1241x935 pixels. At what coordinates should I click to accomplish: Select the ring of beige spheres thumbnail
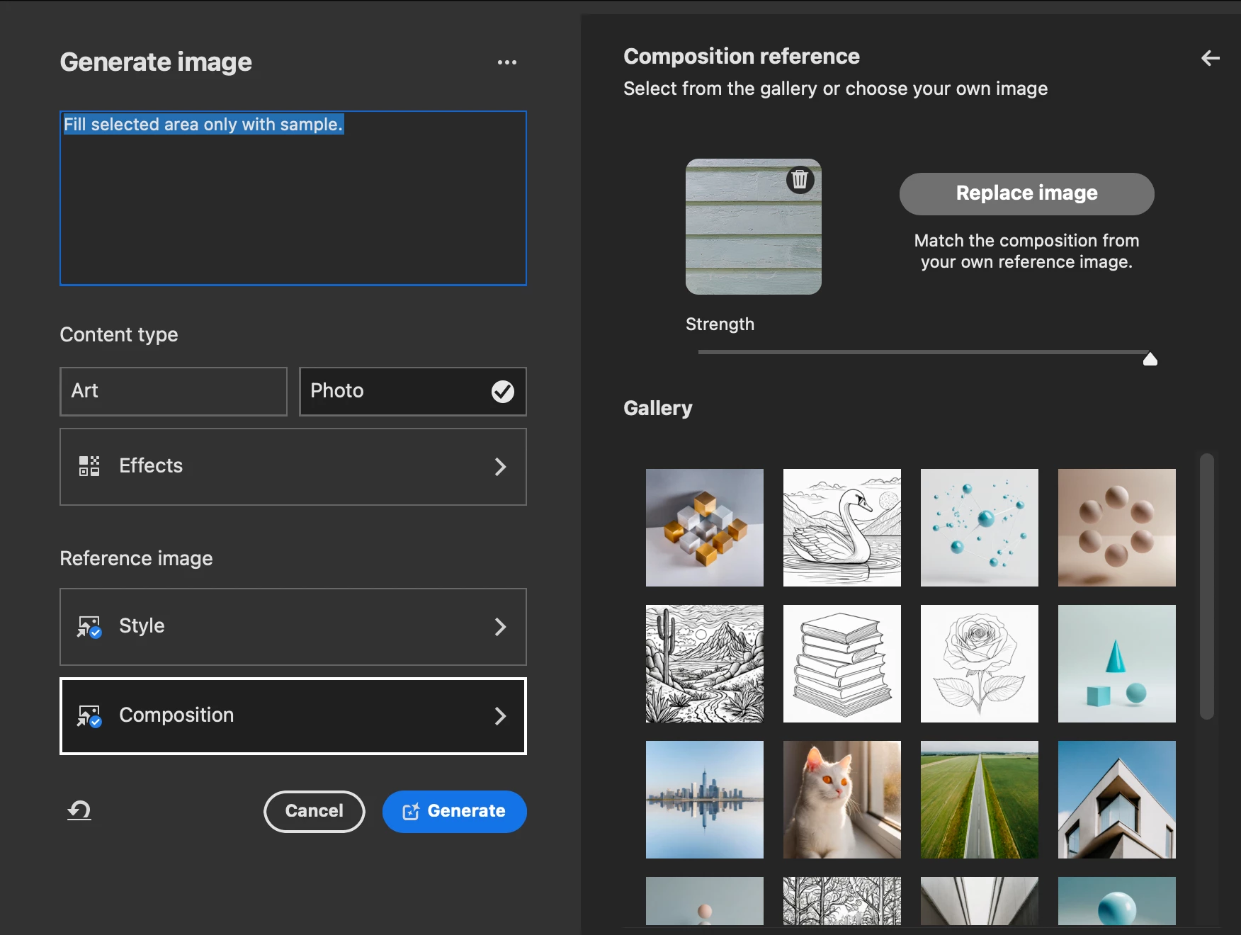(1117, 528)
